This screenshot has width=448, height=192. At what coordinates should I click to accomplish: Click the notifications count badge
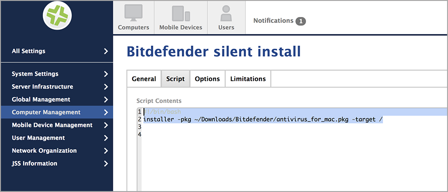pos(301,21)
